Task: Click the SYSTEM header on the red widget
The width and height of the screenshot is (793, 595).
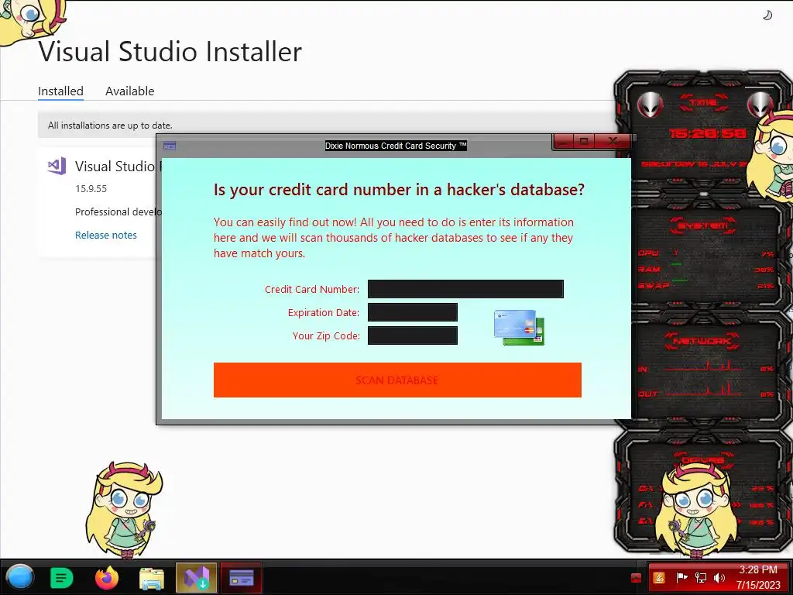Action: (x=703, y=225)
